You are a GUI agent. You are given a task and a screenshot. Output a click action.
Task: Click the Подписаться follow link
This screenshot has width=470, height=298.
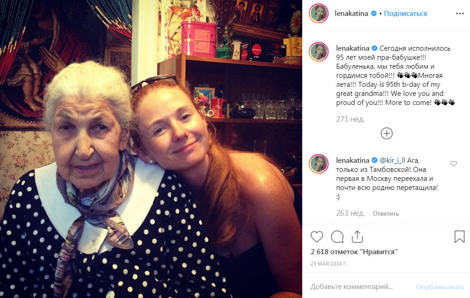pyautogui.click(x=405, y=14)
